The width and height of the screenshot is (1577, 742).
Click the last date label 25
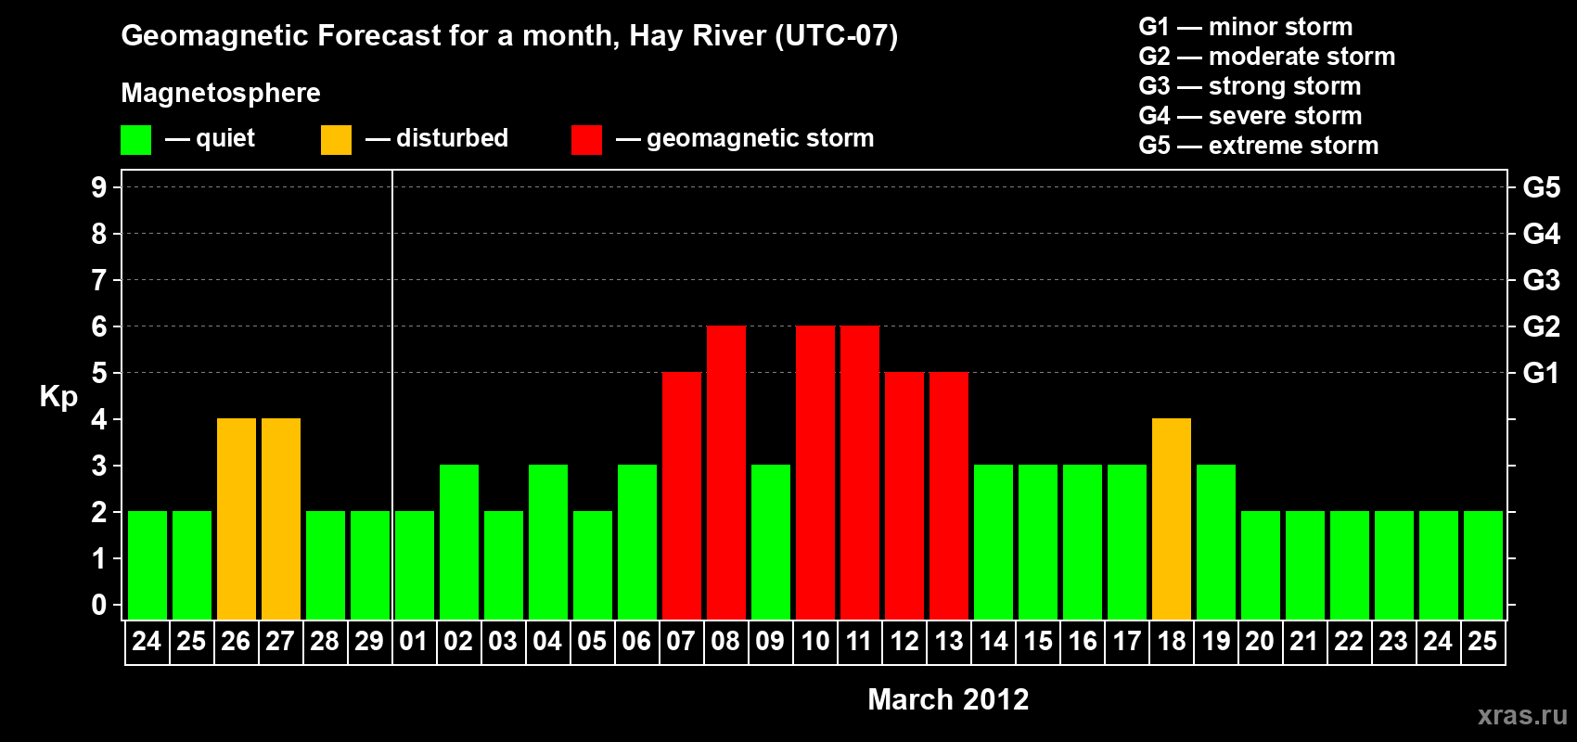1482,641
